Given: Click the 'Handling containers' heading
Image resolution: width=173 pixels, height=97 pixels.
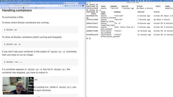Looking at the screenshot, I should click(17, 10).
